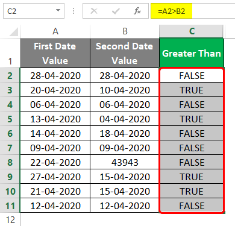Select cell C10 showing TRUE
The image size is (235, 226).
(192, 191)
